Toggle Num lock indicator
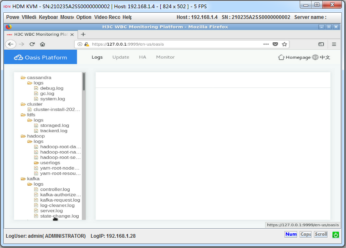 pyautogui.click(x=291, y=234)
